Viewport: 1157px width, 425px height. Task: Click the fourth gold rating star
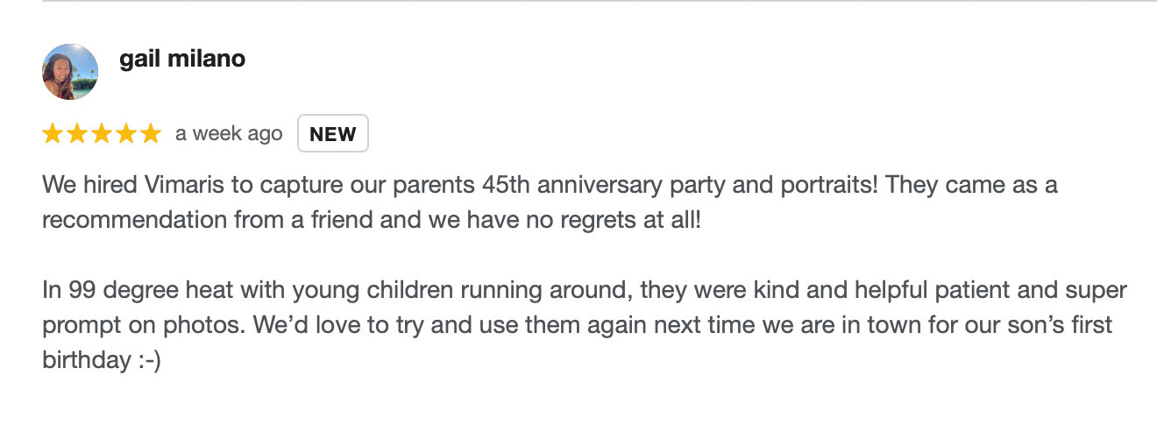click(126, 134)
